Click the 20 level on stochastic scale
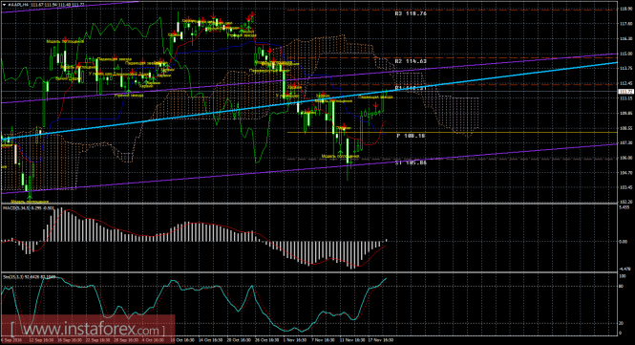This screenshot has height=345, width=635. (x=622, y=323)
